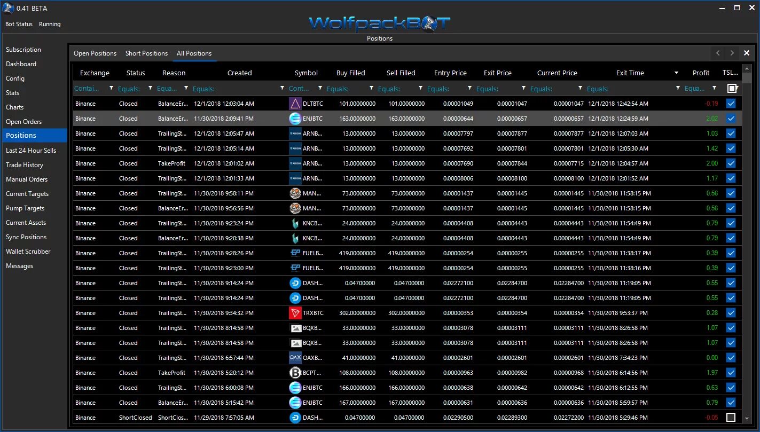Image resolution: width=760 pixels, height=432 pixels.
Task: Click the Aeron icon in the 12:01:33 AM row
Action: click(295, 178)
